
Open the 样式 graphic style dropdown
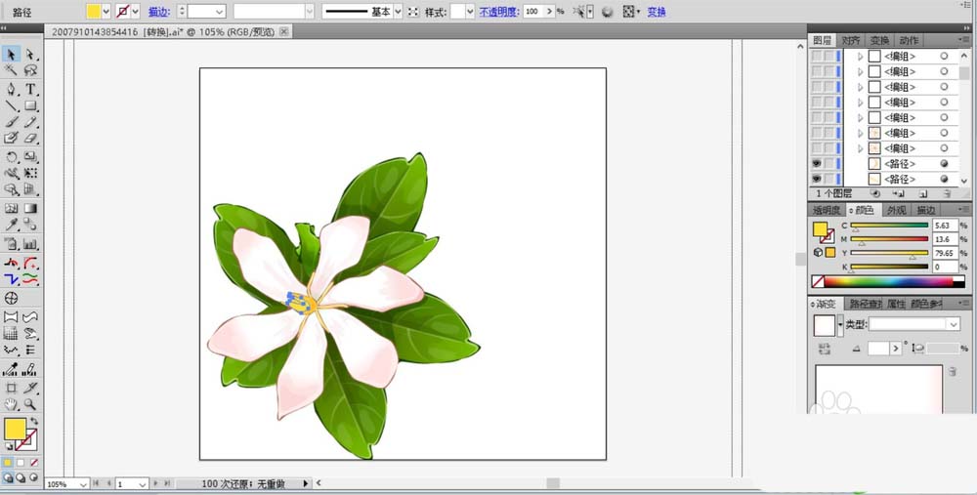470,11
